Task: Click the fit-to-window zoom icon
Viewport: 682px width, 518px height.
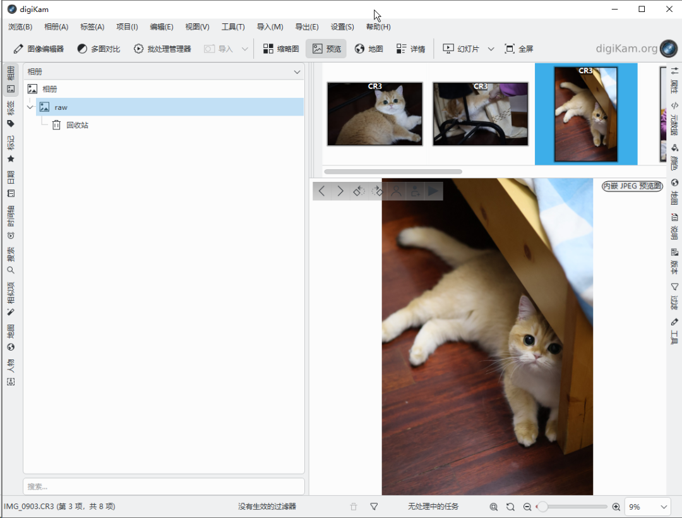Action: pyautogui.click(x=494, y=507)
